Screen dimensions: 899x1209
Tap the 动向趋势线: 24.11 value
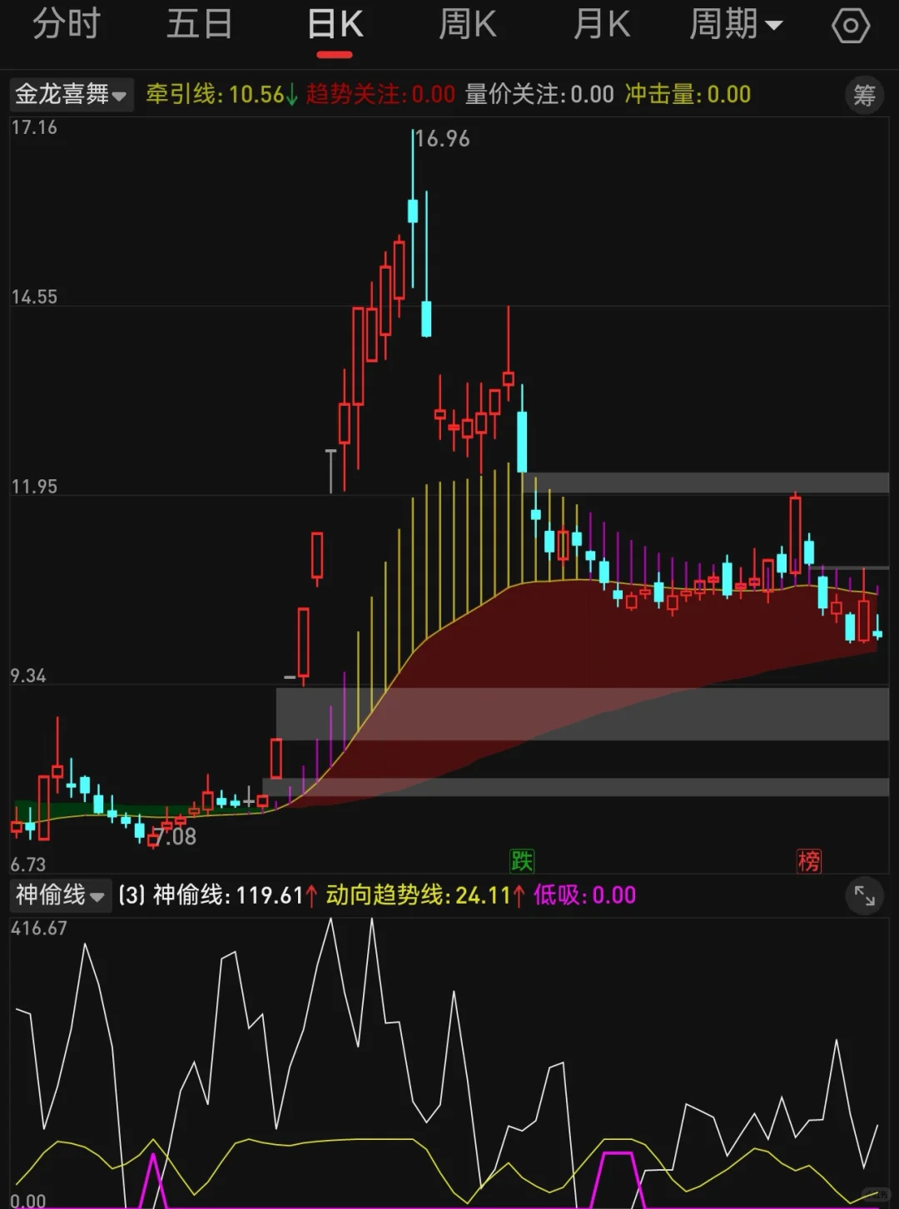click(x=425, y=895)
